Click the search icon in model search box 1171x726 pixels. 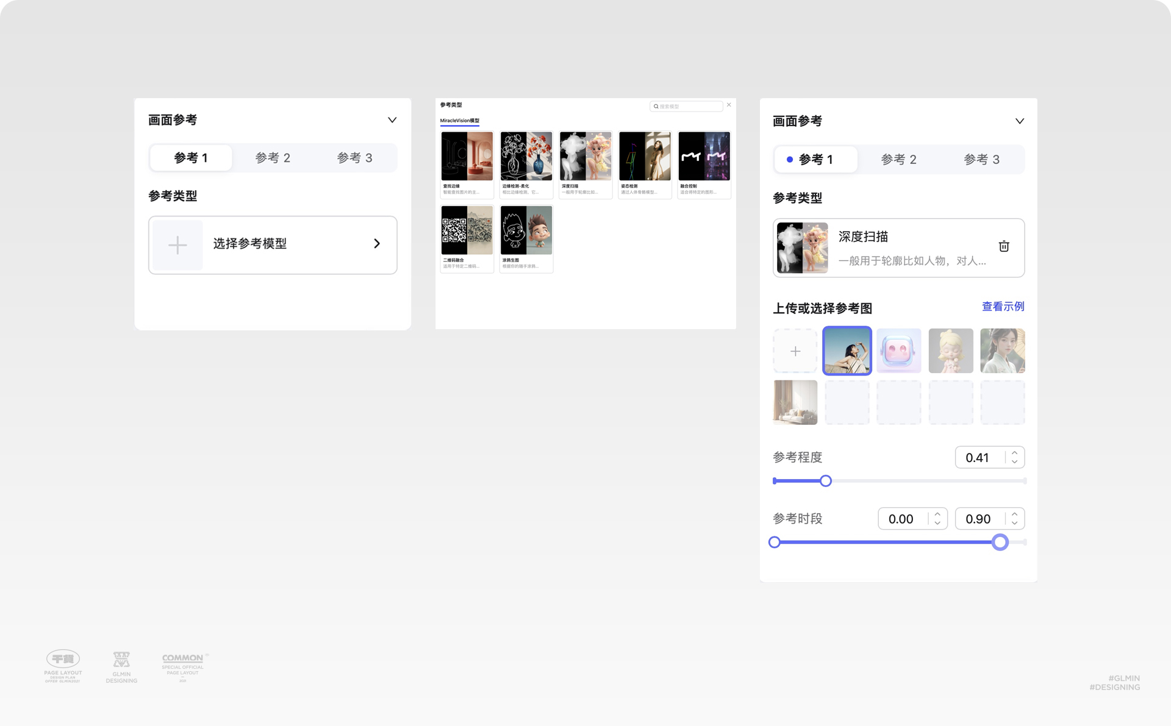[656, 107]
